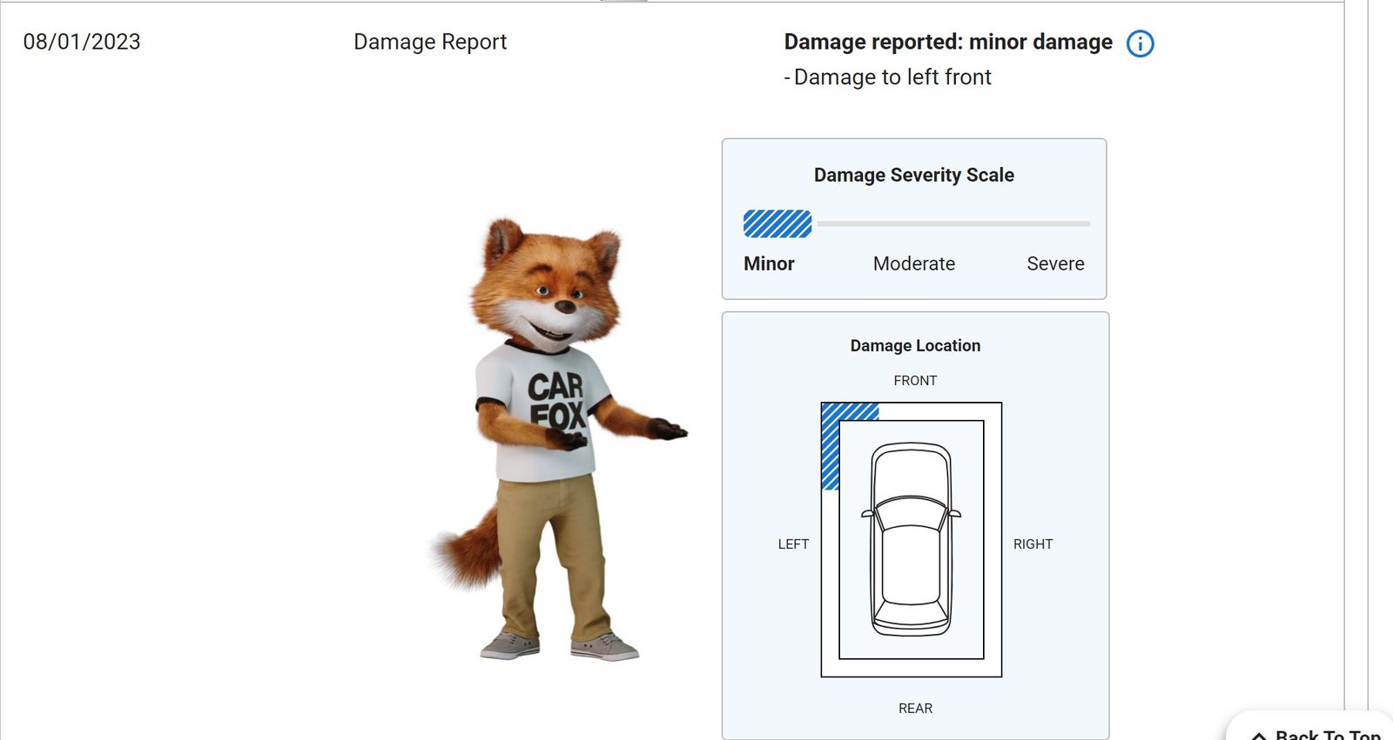Click the Damage Severity Scale heading
Image resolution: width=1393 pixels, height=740 pixels.
914,175
